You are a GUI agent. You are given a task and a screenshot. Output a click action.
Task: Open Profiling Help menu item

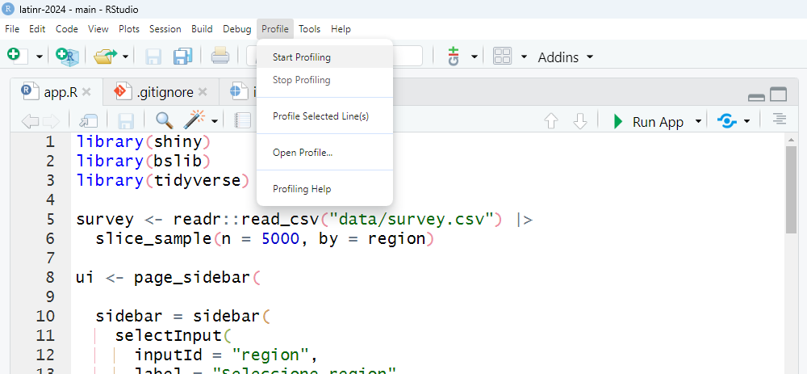pyautogui.click(x=302, y=189)
